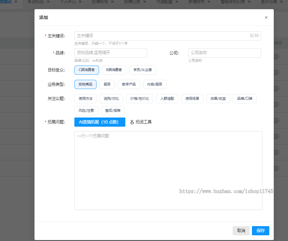Screen dimensions: 288x241
Task: Select 实物商品 business type
Action: tap(85, 84)
